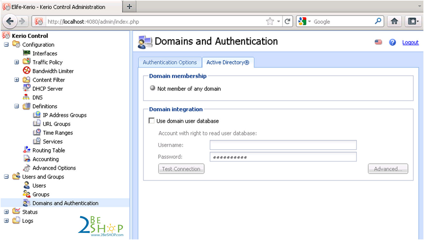Click the Bandwidth Limiter icon

pos(27,71)
